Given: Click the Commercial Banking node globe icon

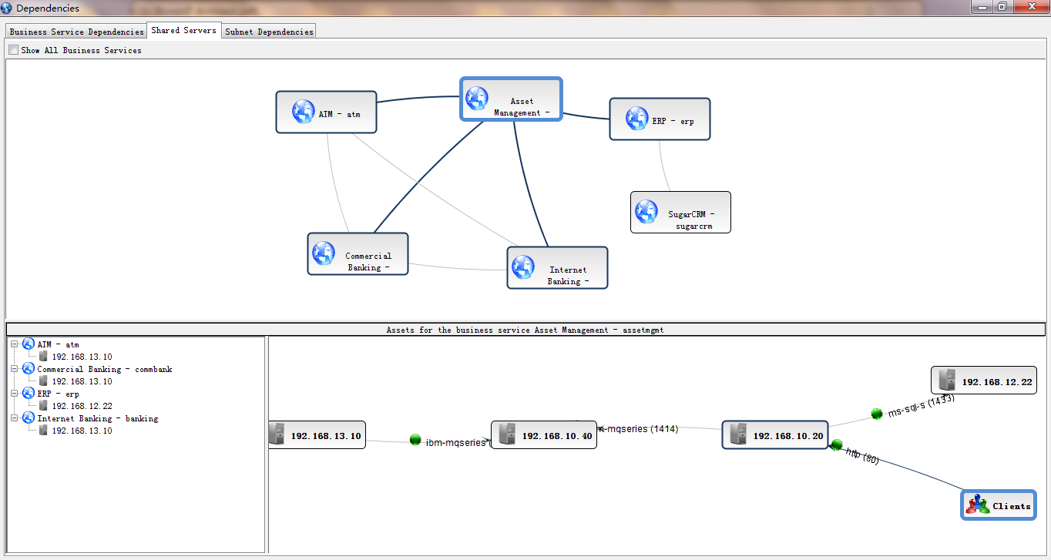Looking at the screenshot, I should [x=324, y=253].
